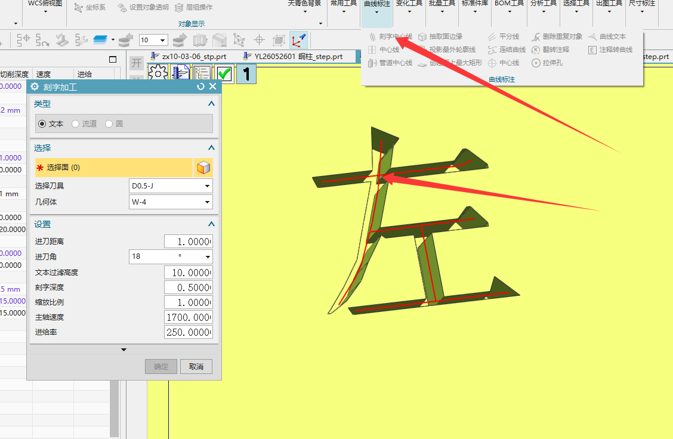Click the 开 button beside viewport
673x439 pixels.
[137, 63]
